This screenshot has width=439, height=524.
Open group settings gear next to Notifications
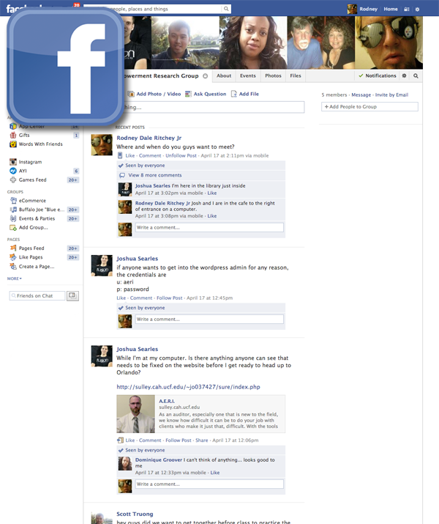click(405, 76)
